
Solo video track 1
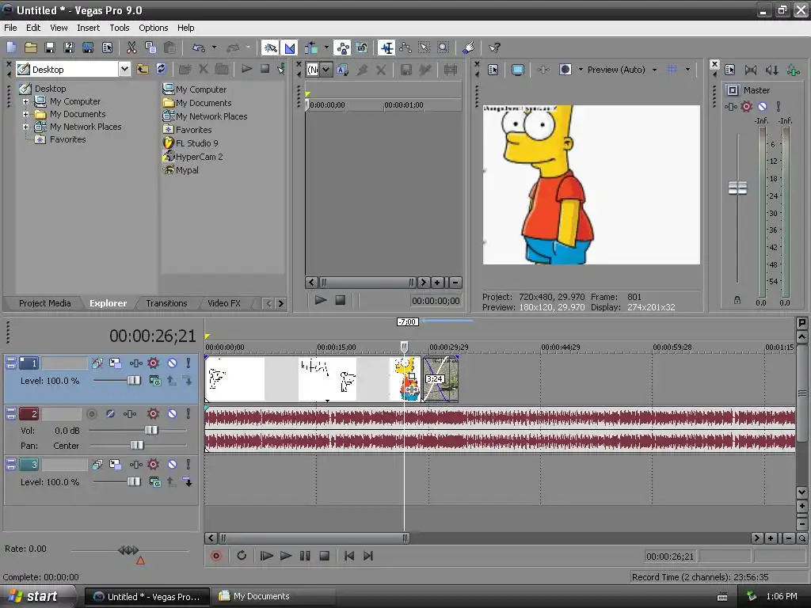tap(188, 363)
